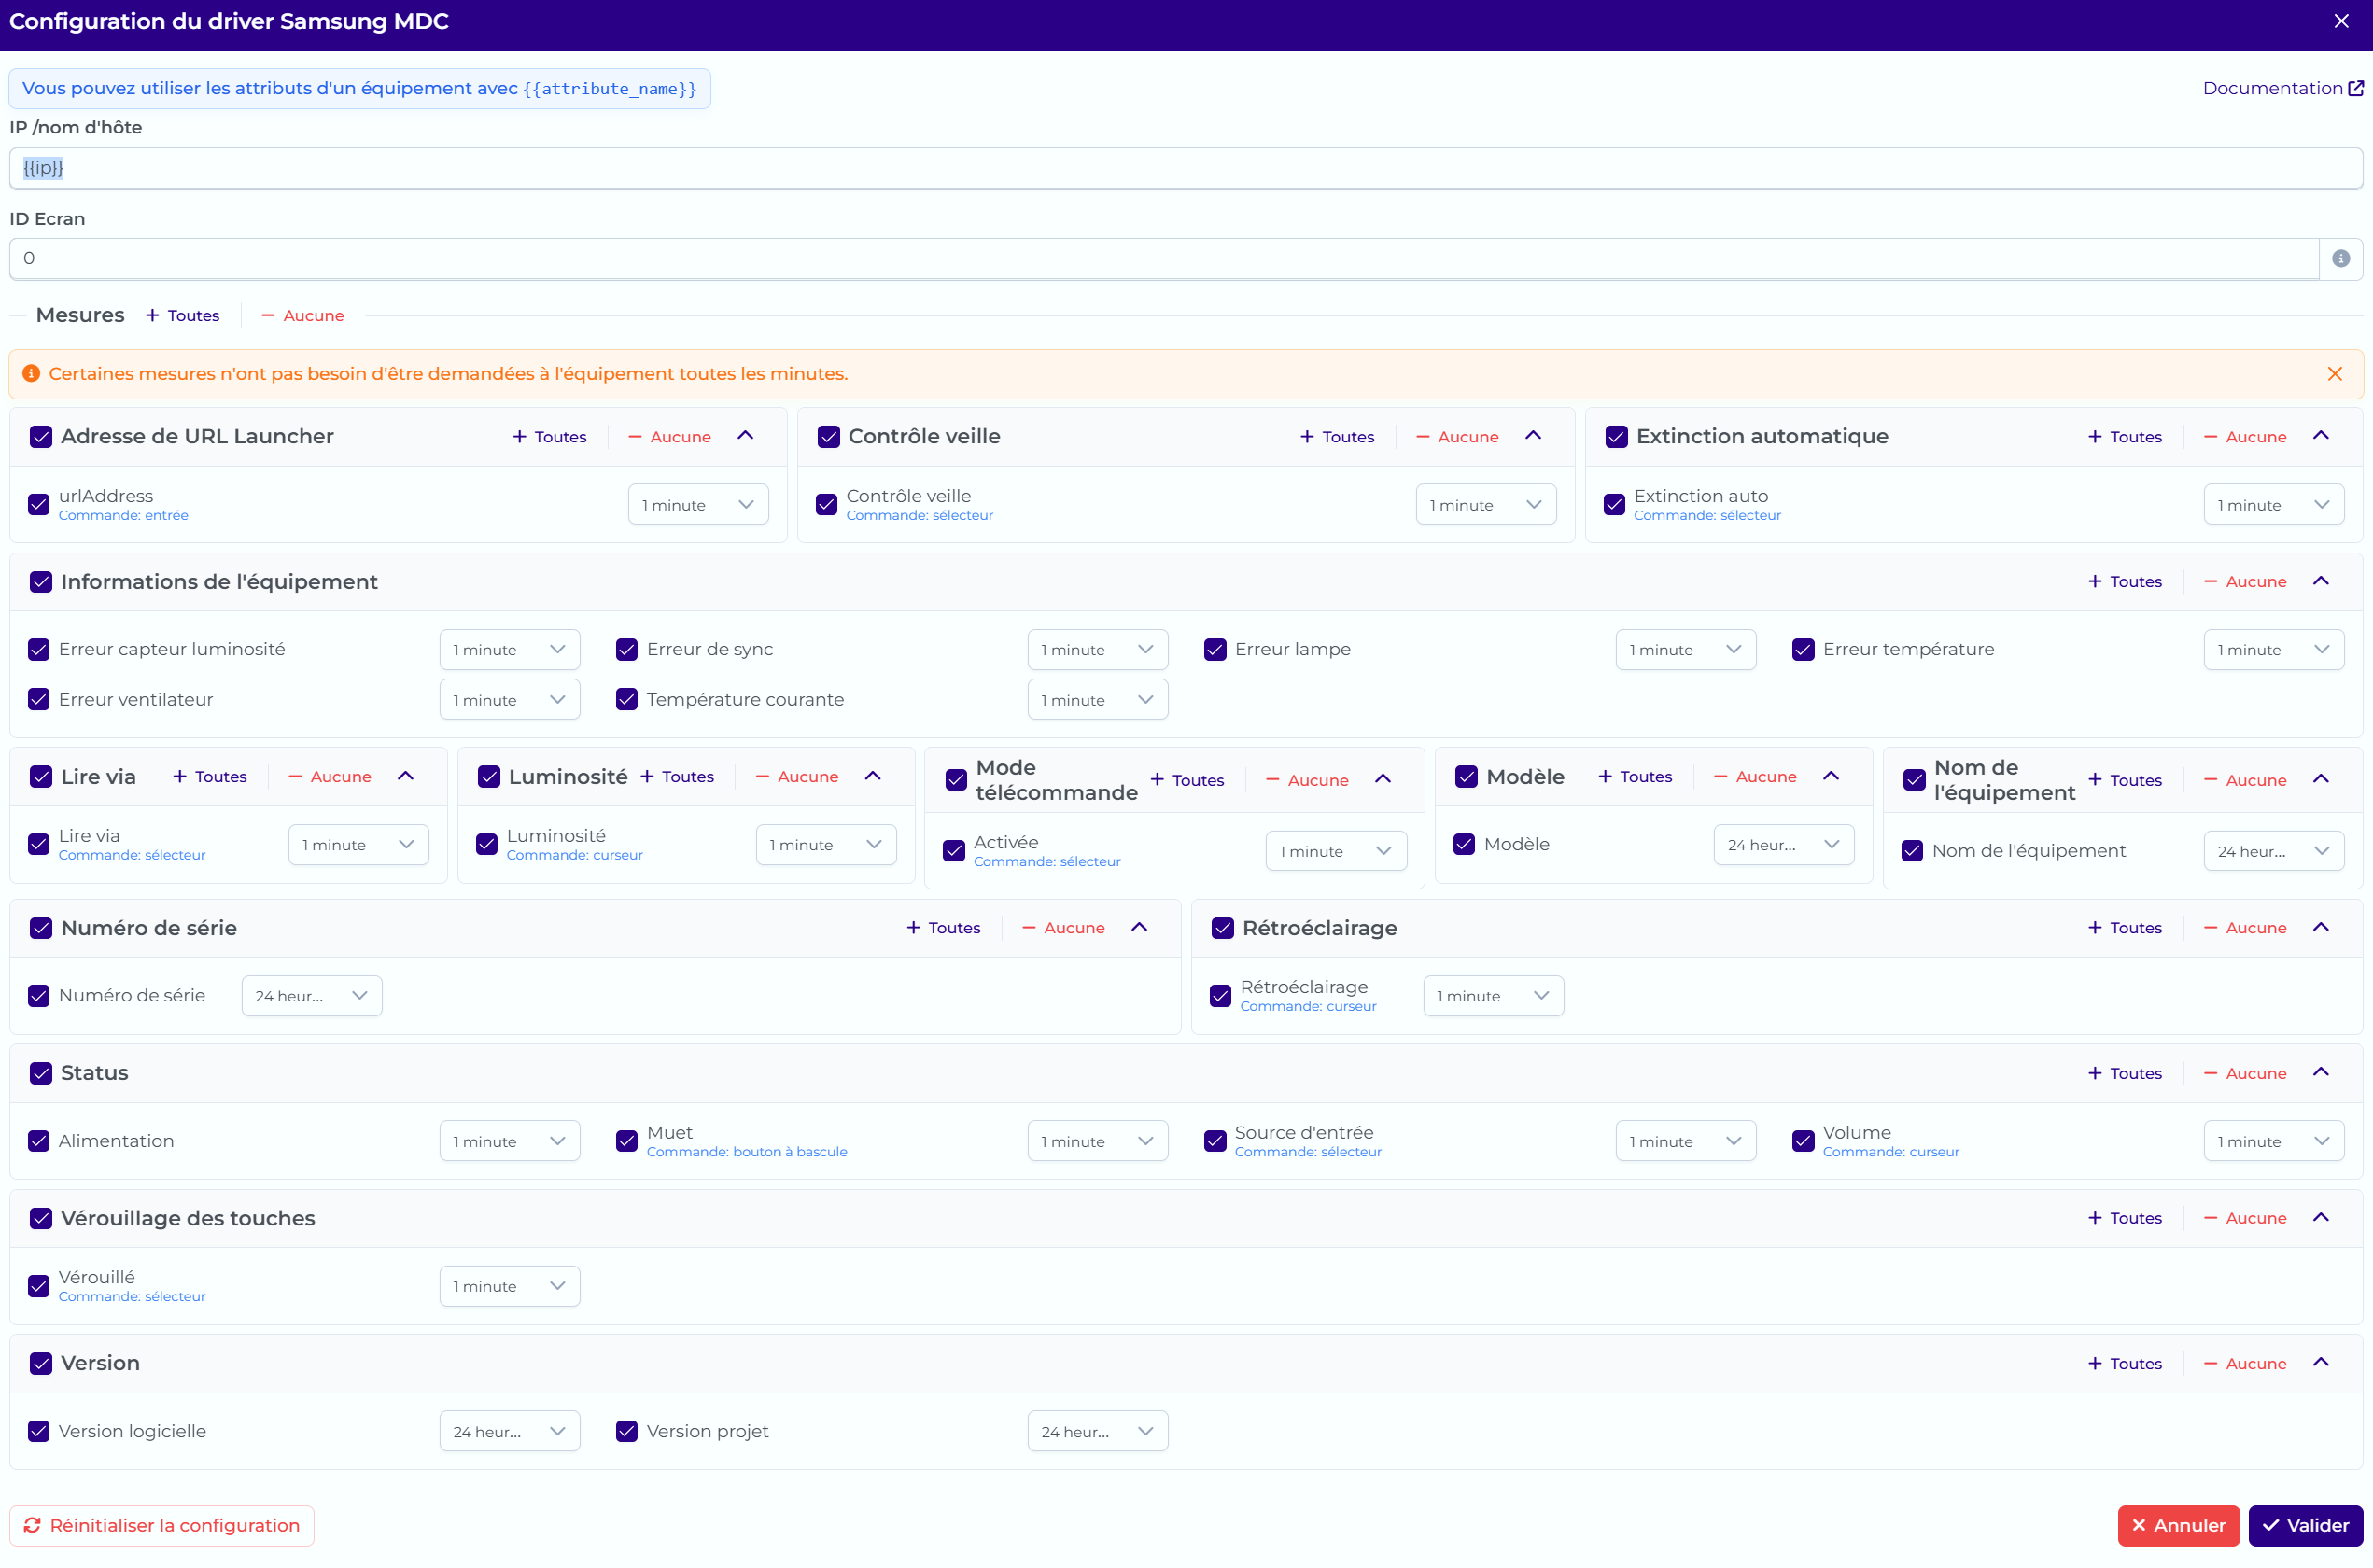Focus the IP /nom d'hôte input field
The width and height of the screenshot is (2373, 1568).
pyautogui.click(x=1186, y=168)
